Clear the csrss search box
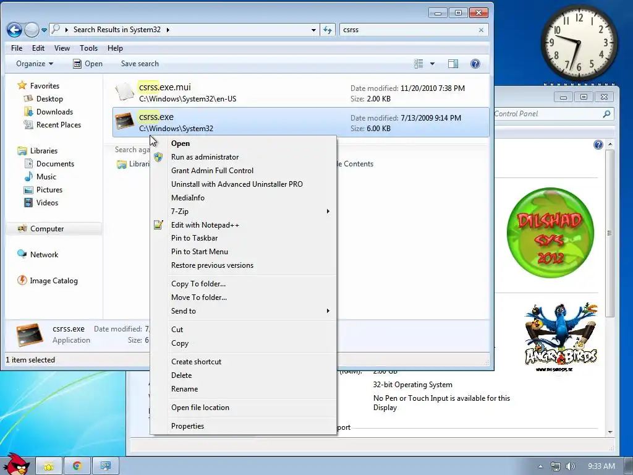This screenshot has height=475, width=633. pyautogui.click(x=481, y=30)
